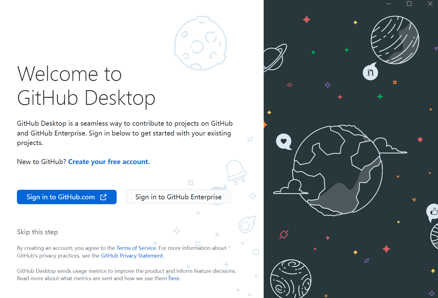Click the external link icon on the sign-in button
Screen dimensions: 438x298
pyautogui.click(x=103, y=197)
